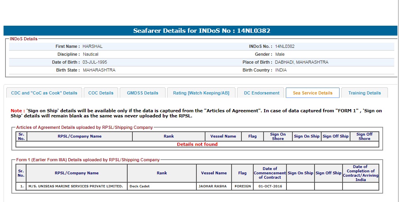
Task: Click the Discipline value Nautical
Action: (90, 54)
